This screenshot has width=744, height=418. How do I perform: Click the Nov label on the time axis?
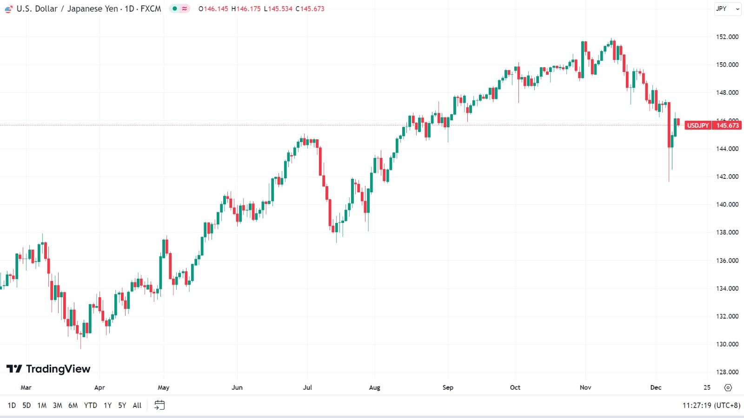tap(585, 387)
